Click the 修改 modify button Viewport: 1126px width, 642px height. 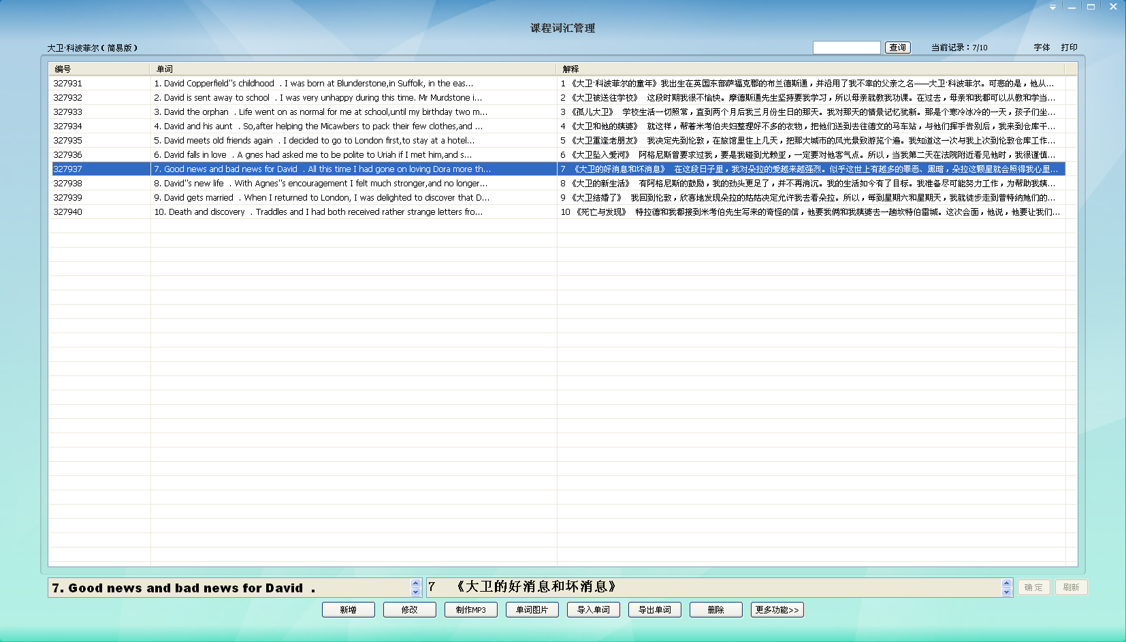coord(409,610)
